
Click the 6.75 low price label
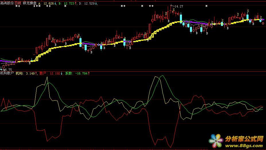(9, 70)
